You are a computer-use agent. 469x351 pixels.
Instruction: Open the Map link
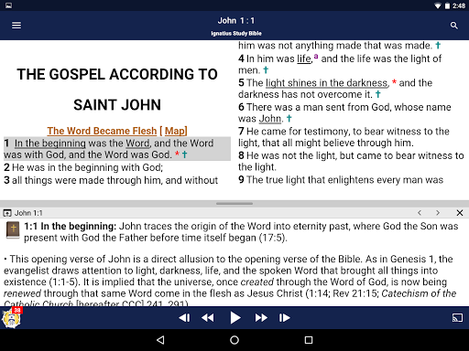pos(175,131)
